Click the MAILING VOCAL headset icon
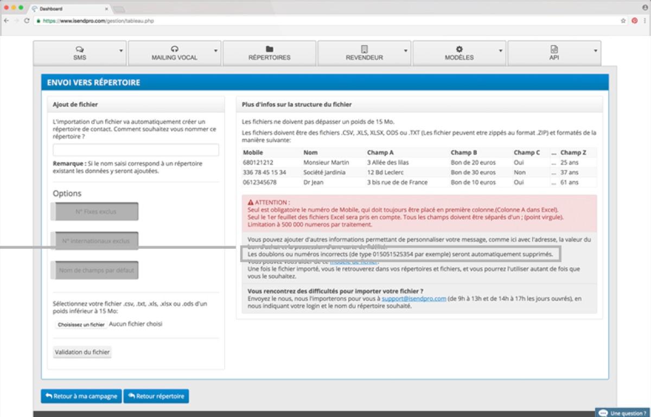The width and height of the screenshot is (651, 417). [174, 49]
